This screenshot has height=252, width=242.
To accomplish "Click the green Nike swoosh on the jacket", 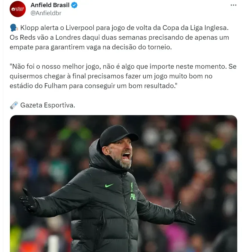I will coord(109,186).
